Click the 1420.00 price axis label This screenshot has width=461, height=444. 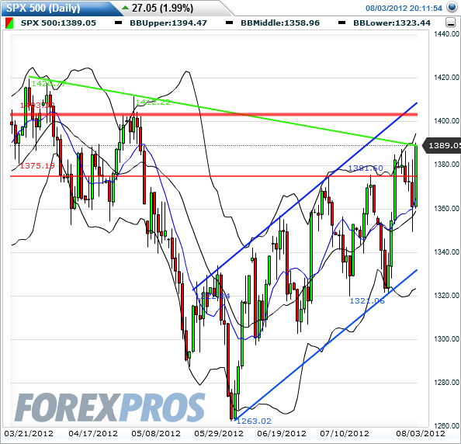coord(446,78)
